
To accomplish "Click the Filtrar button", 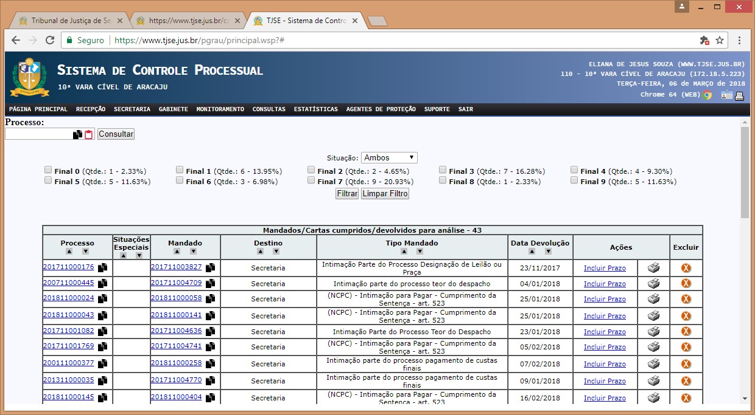I will (x=347, y=194).
